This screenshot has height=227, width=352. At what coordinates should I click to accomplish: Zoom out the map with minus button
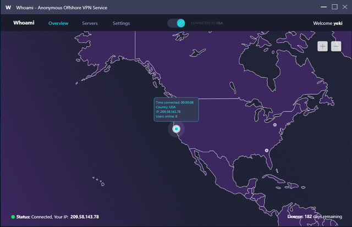tap(336, 46)
